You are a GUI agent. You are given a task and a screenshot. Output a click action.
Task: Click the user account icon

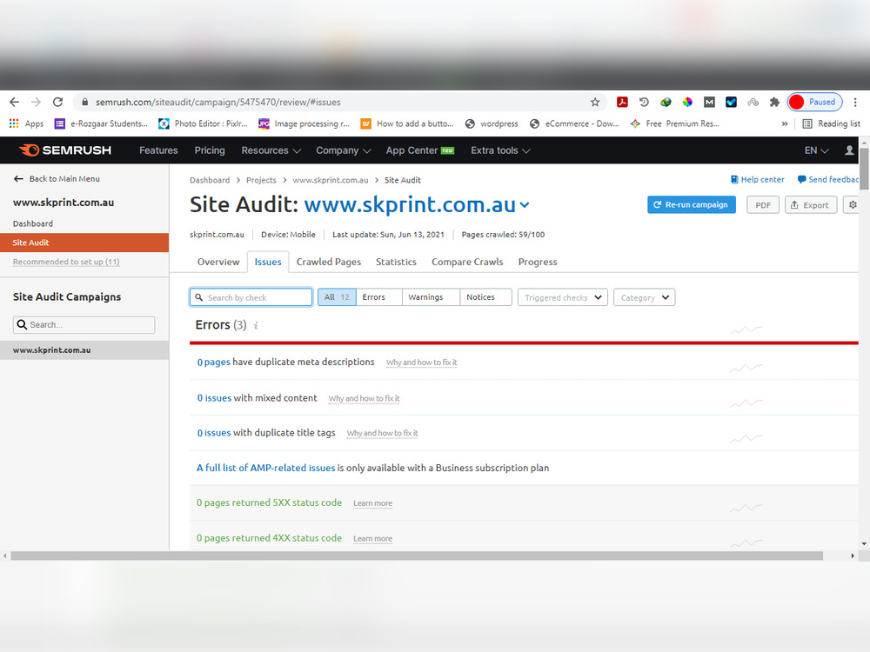coord(849,150)
